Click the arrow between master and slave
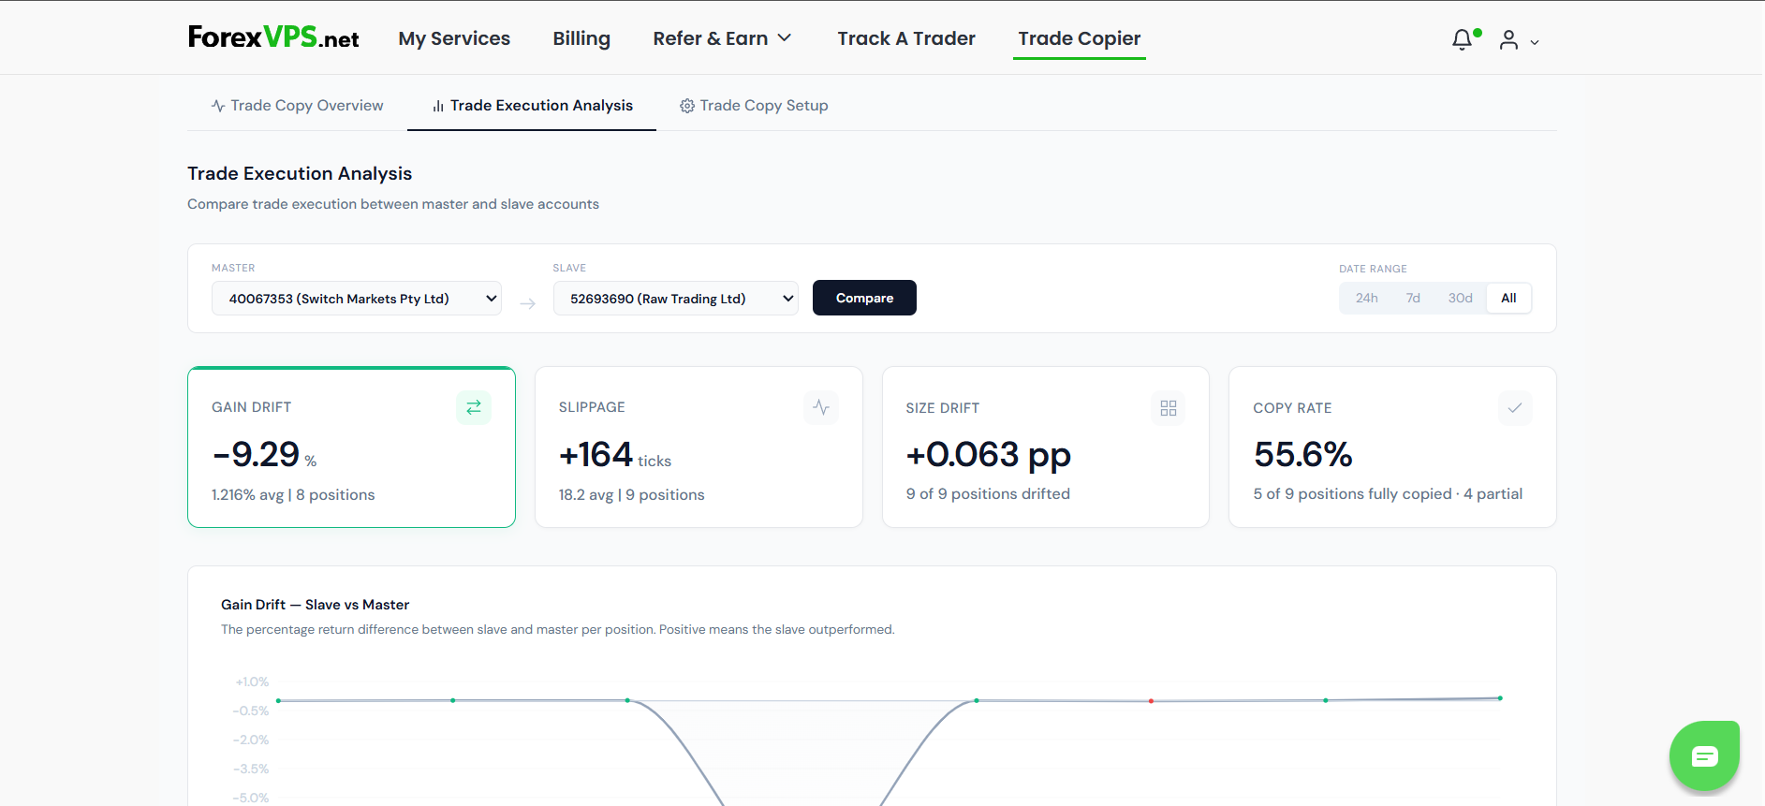Screen dimensions: 1765x806 click(528, 303)
